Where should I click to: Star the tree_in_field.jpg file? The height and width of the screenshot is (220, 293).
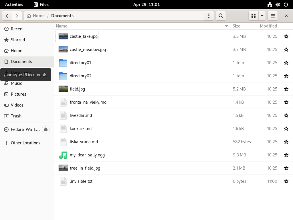point(286,168)
